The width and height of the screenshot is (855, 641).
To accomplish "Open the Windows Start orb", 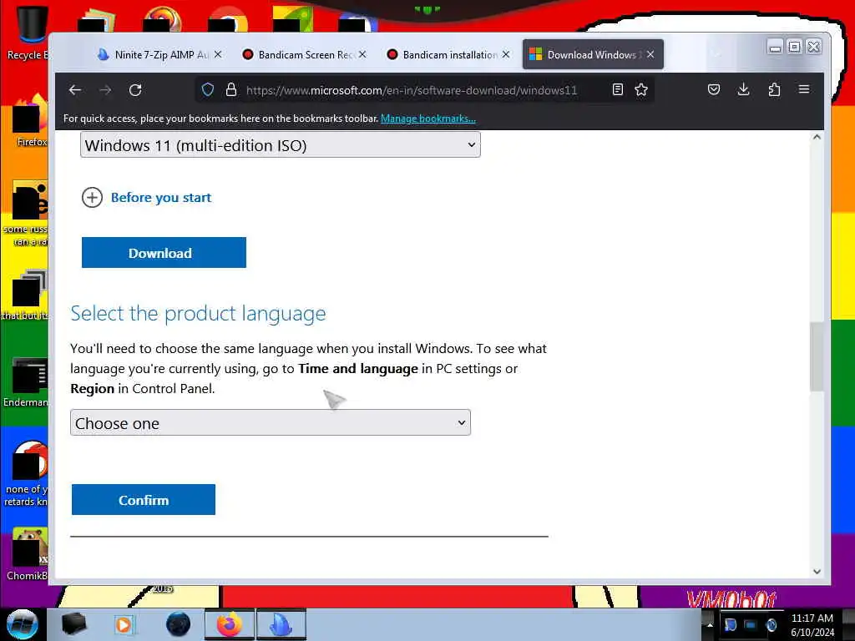I will (x=22, y=624).
